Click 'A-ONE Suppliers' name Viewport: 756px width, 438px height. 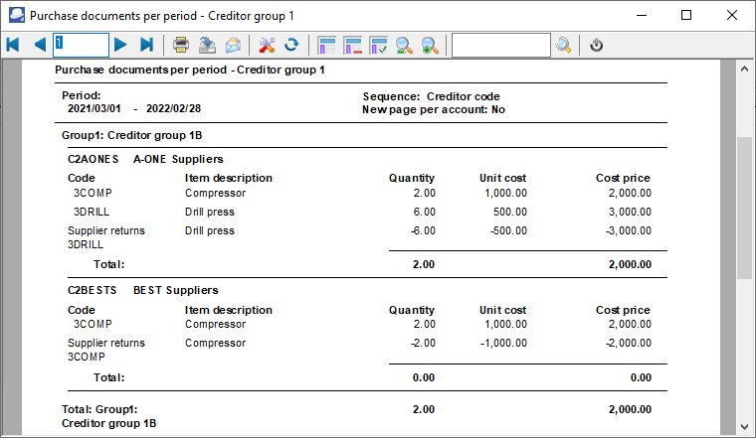(178, 159)
